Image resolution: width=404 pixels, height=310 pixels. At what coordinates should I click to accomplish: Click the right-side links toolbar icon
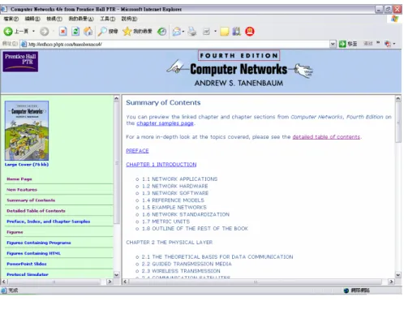pos(388,44)
